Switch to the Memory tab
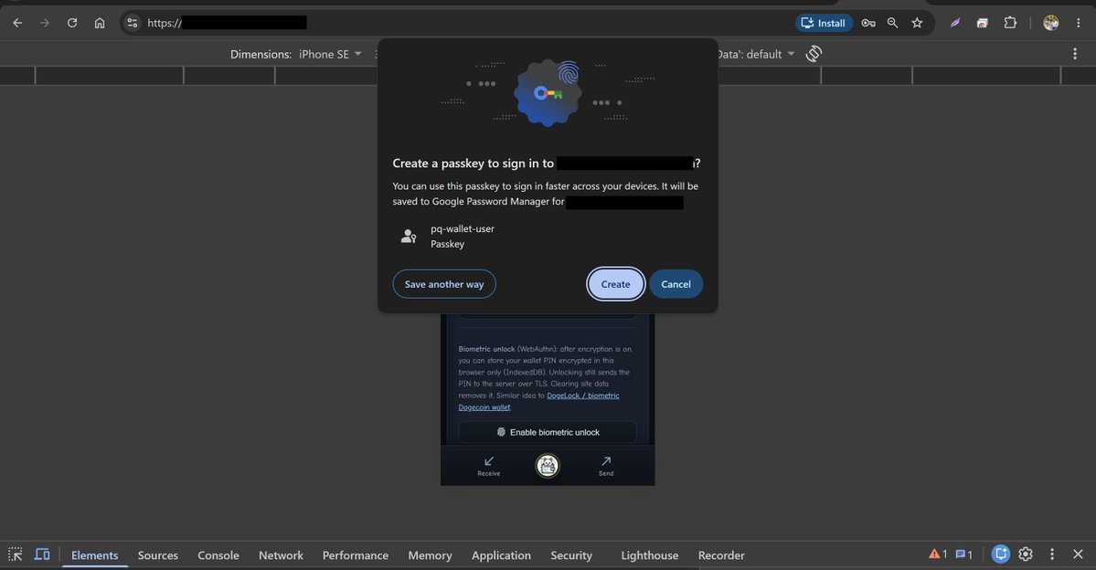This screenshot has height=570, width=1096. (x=430, y=555)
